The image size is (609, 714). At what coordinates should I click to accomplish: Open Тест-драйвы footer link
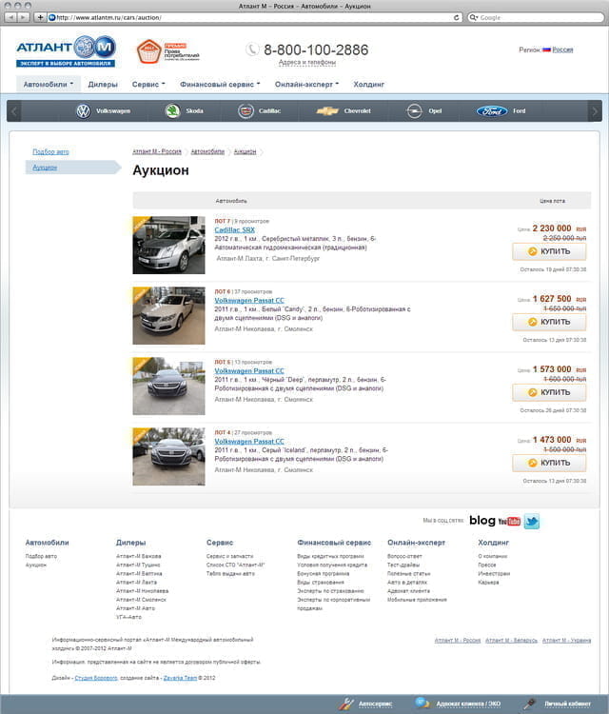click(x=403, y=565)
